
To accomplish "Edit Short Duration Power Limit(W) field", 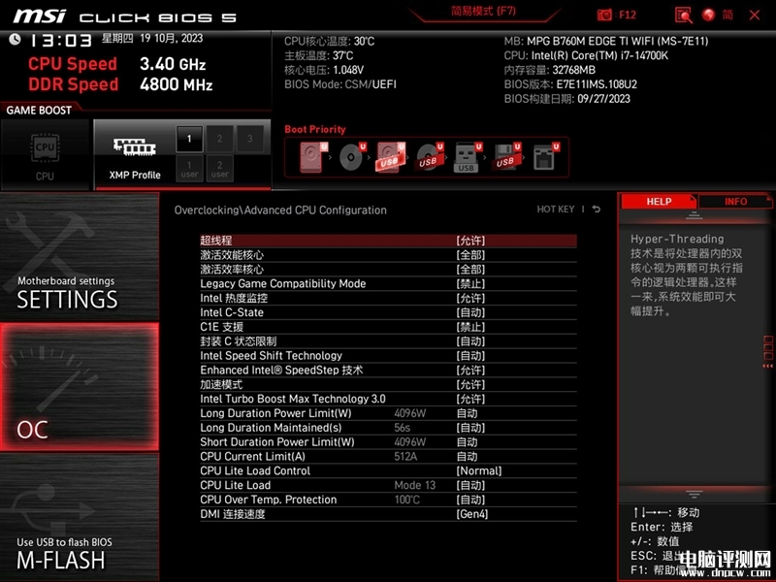I will click(x=467, y=442).
